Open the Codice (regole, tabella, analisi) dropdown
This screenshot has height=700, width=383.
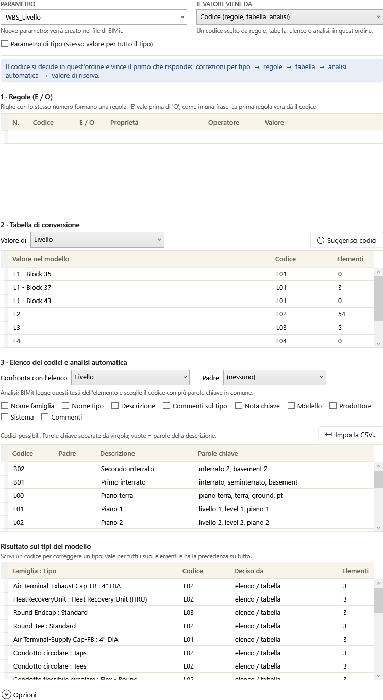click(x=290, y=17)
